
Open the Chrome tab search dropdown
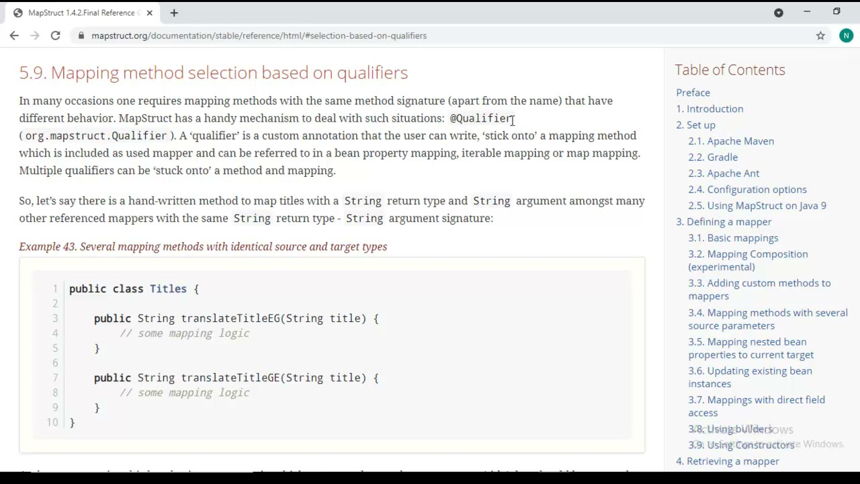pos(779,13)
